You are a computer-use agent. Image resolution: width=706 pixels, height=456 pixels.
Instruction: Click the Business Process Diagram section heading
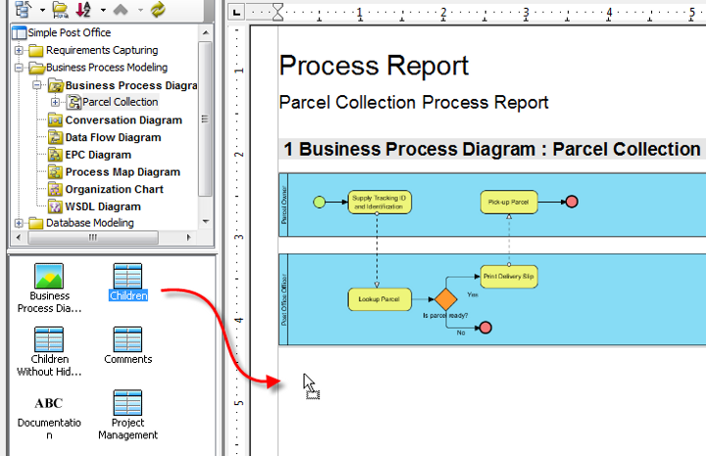point(491,149)
